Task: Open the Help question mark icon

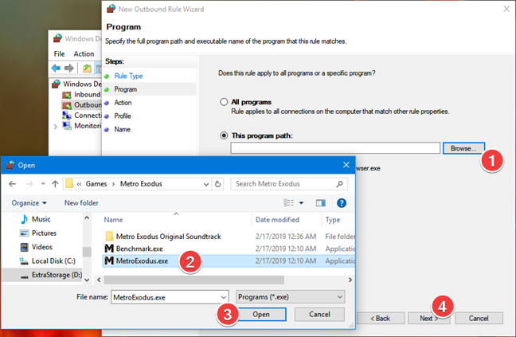Action: point(342,203)
